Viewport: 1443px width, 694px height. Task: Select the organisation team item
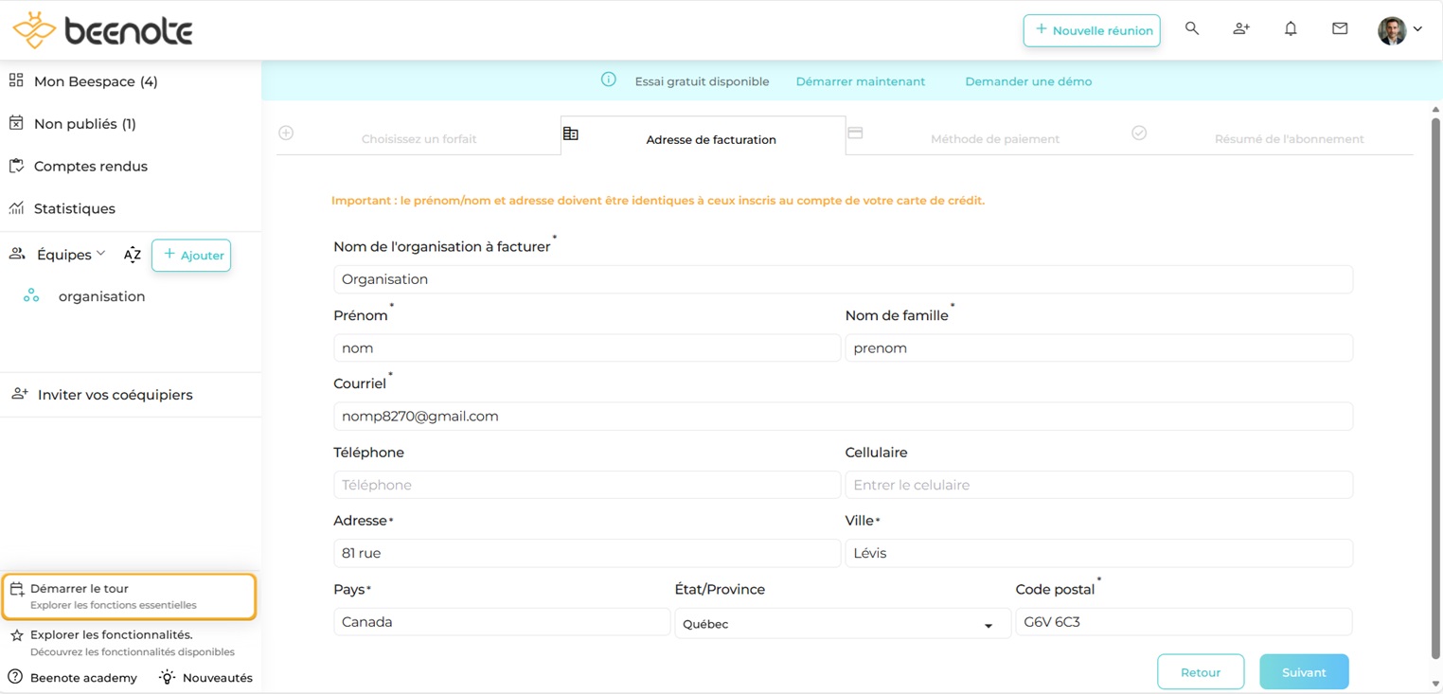coord(101,296)
